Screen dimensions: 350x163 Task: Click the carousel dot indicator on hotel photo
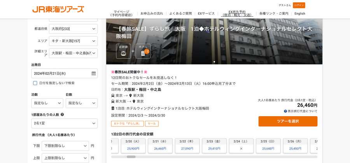coord(214,62)
